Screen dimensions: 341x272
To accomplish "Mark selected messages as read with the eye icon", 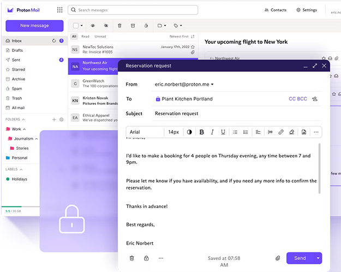I will (93, 26).
